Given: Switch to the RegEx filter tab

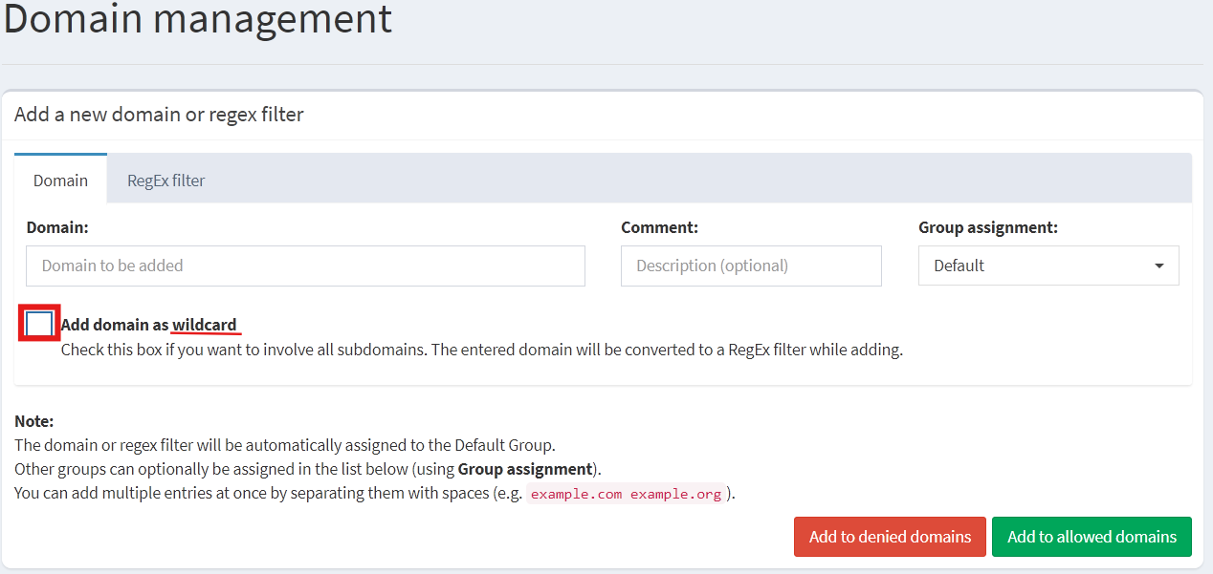Looking at the screenshot, I should 165,180.
